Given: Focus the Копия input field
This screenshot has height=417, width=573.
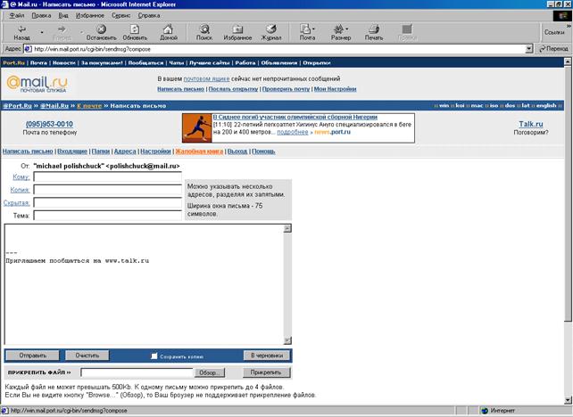Looking at the screenshot, I should tap(107, 190).
